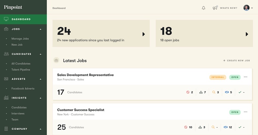Click CREATE NEW JOB
This screenshot has width=258, height=135.
point(236,60)
